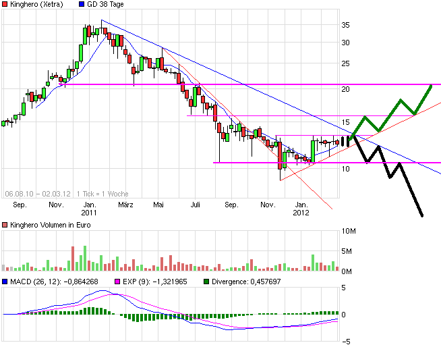Click the price axis label 15
Screen dimensions: 441x347
[345, 122]
